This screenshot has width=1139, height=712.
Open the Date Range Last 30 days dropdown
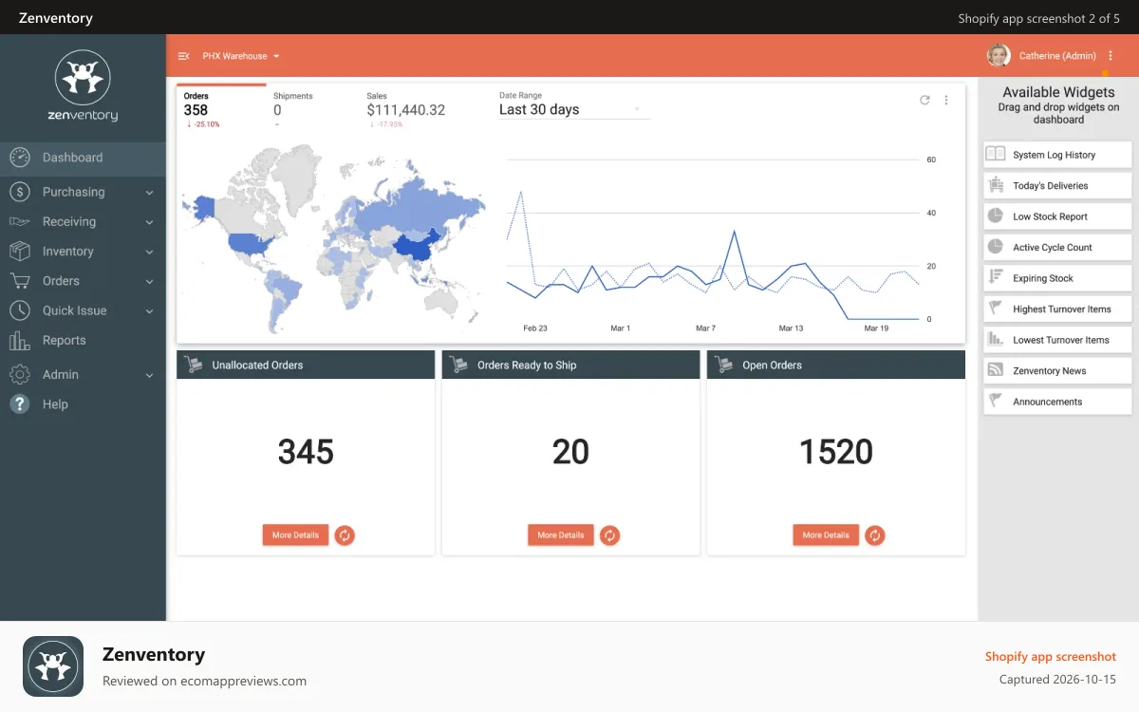coord(574,109)
